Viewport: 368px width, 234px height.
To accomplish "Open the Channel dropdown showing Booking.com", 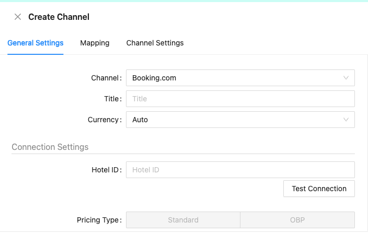I will 235,78.
